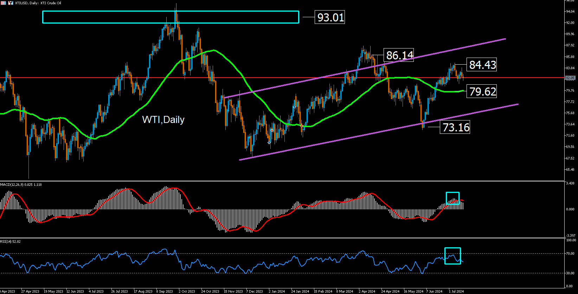
Task: Select the 79.62 moving average label
Action: (482, 91)
